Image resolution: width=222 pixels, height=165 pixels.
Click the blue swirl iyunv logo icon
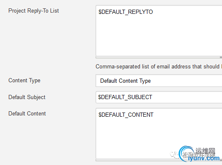(186, 153)
